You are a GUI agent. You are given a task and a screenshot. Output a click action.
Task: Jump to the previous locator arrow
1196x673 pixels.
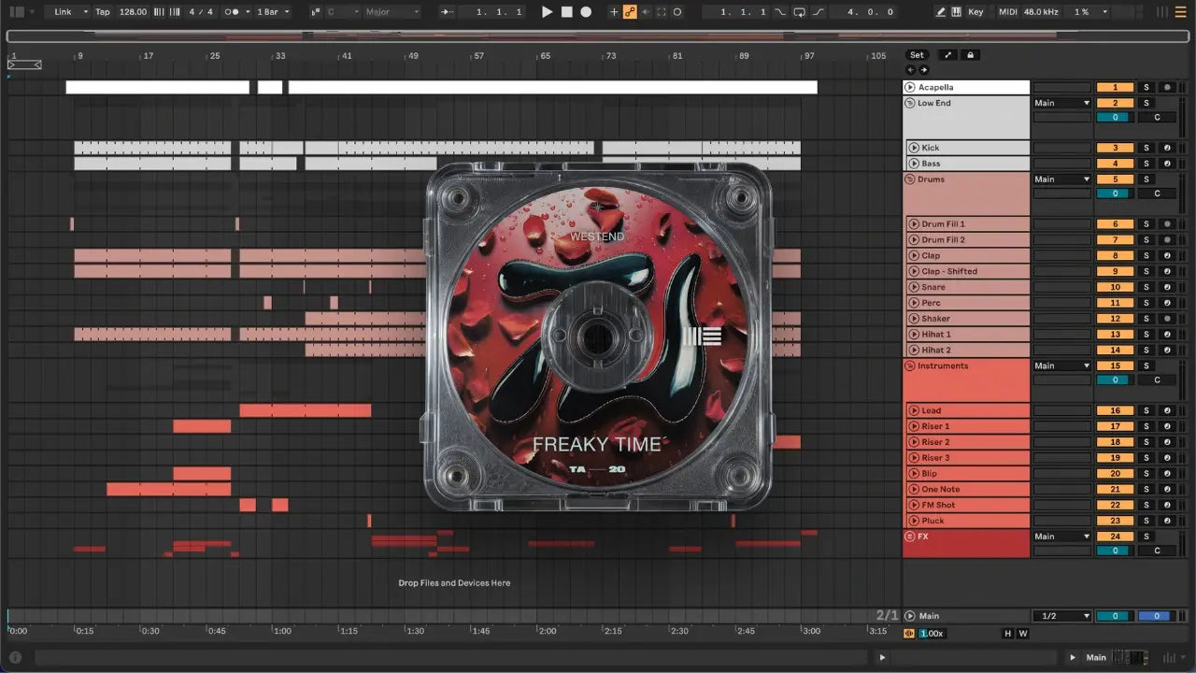click(x=911, y=70)
